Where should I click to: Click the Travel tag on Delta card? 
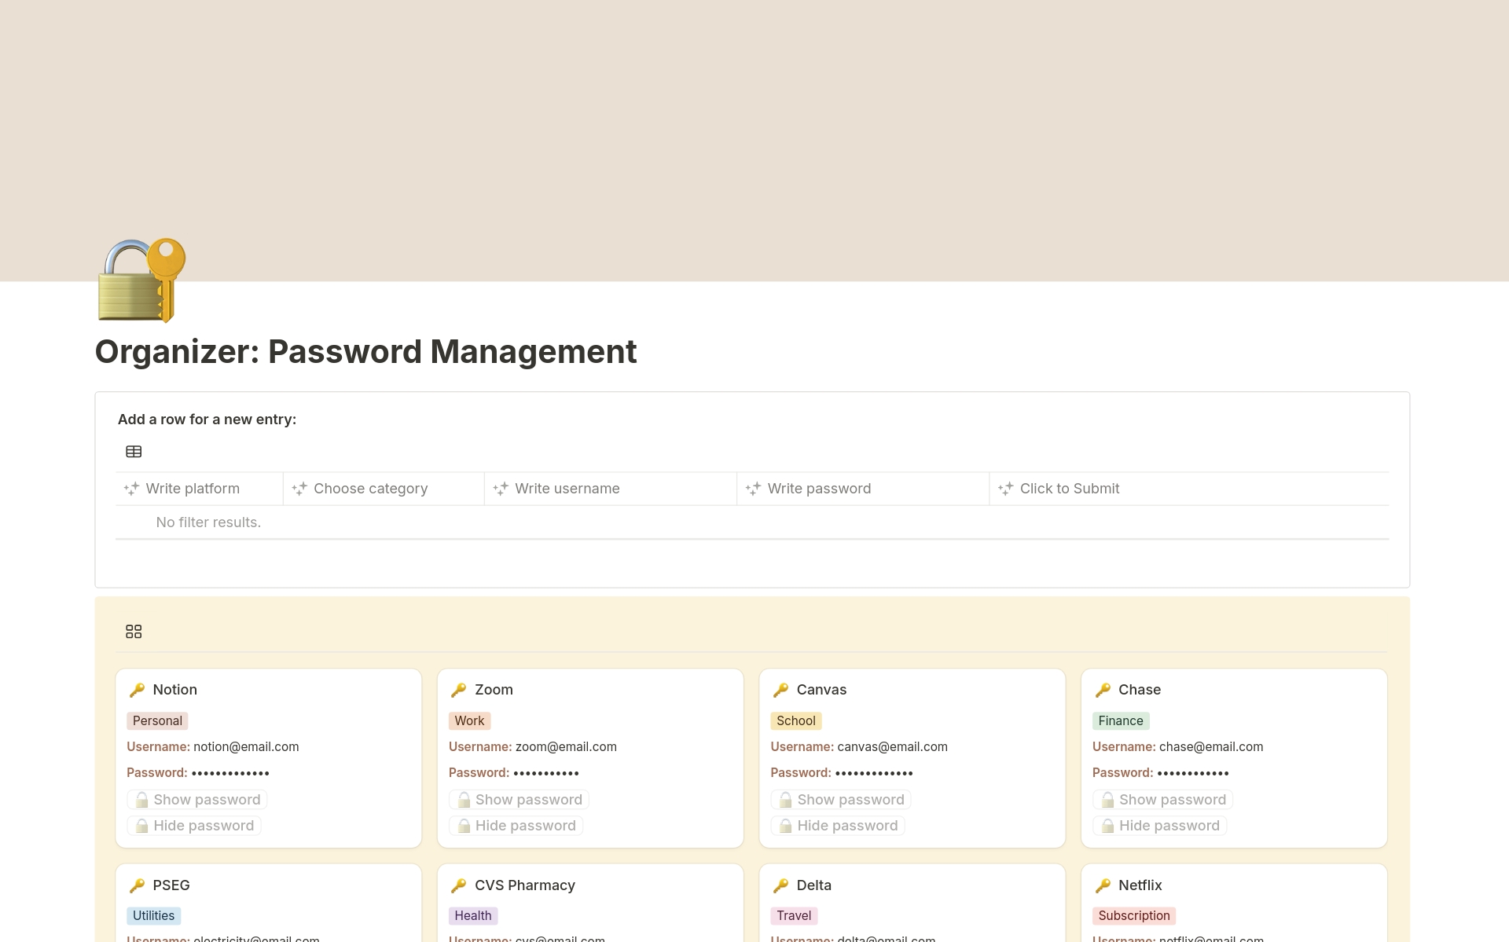pos(794,916)
